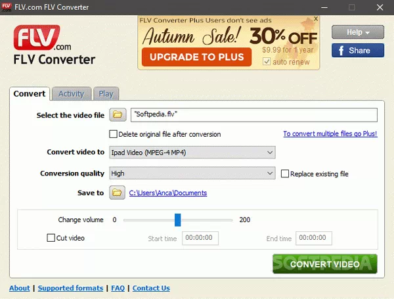Close the Autumn Sale ad banner
This screenshot has width=394, height=299.
[x=316, y=19]
